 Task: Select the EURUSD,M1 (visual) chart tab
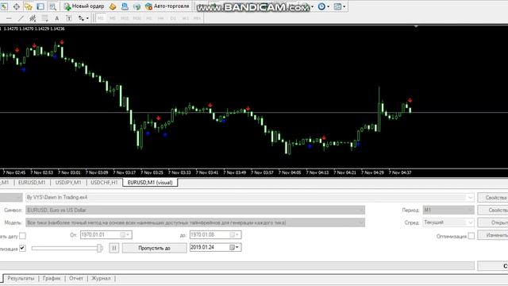pyautogui.click(x=150, y=183)
